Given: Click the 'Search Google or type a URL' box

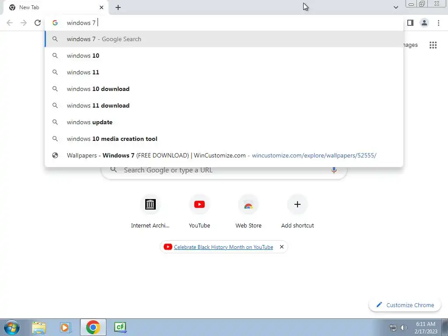Looking at the screenshot, I should coord(224,170).
